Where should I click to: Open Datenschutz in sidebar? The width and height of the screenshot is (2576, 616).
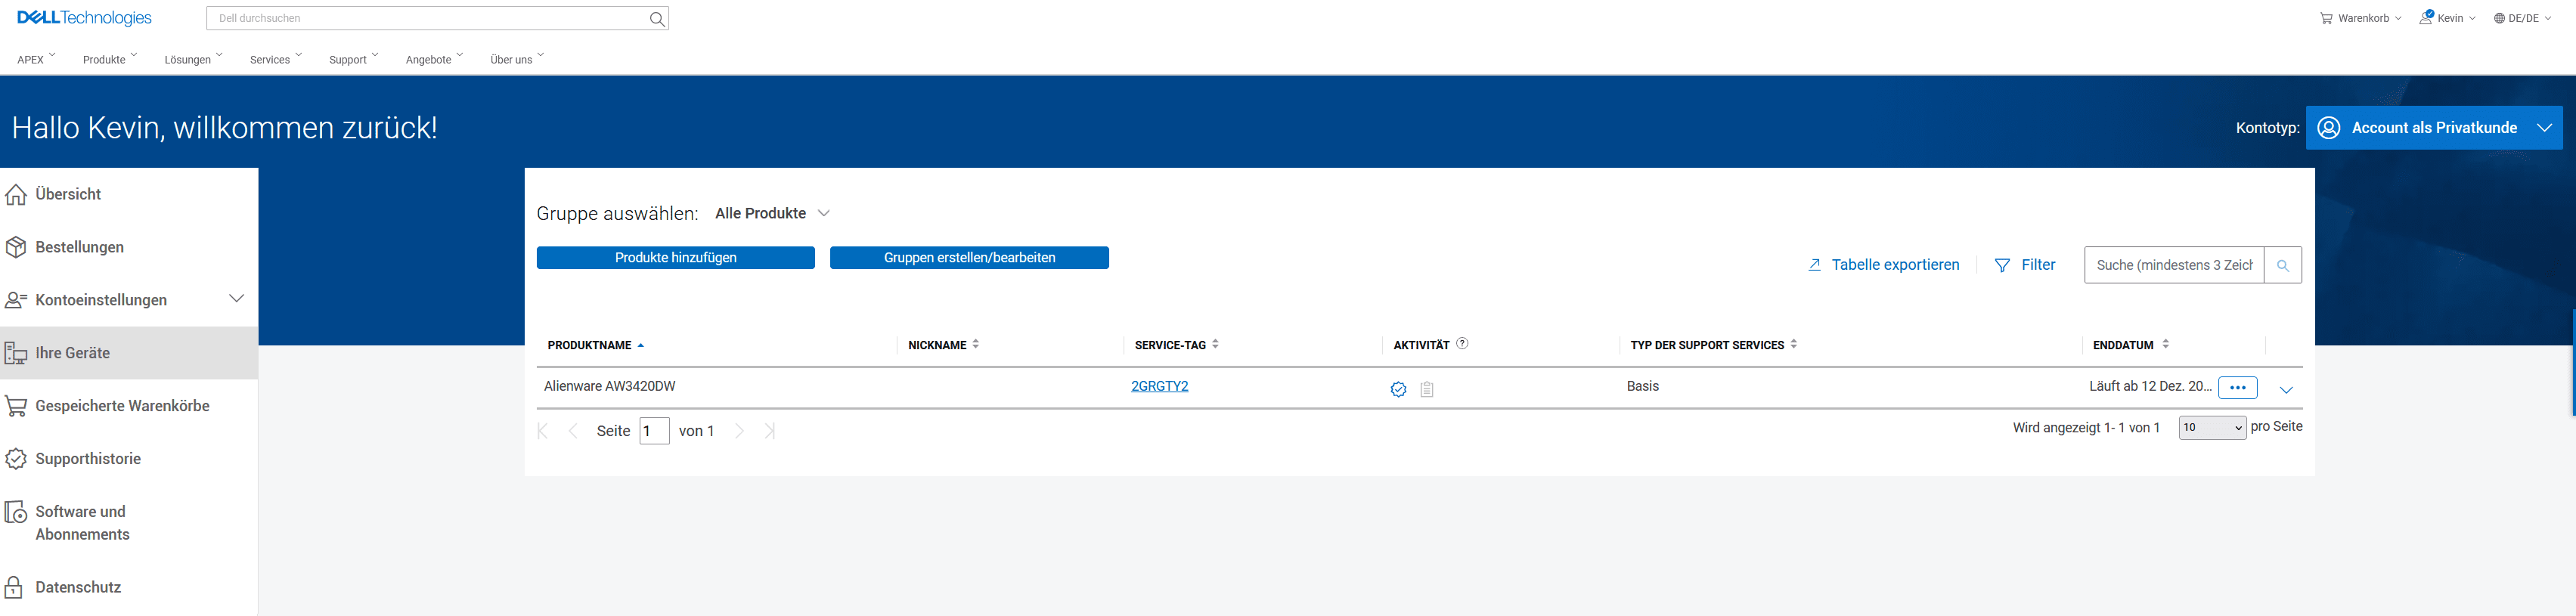click(x=78, y=587)
